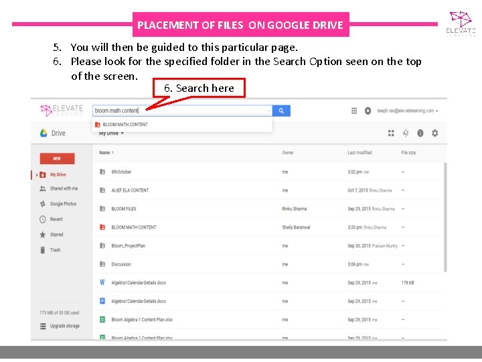Click the Shared with me people icon
Screen dimensions: 482x362
click(43, 188)
